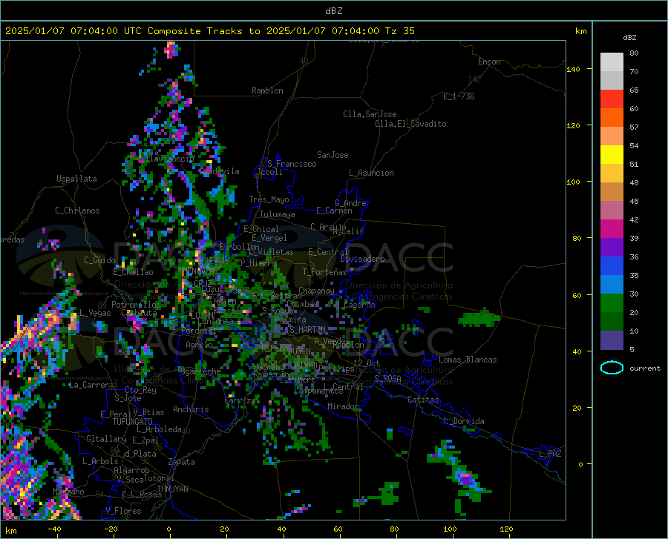The height and width of the screenshot is (539, 668).
Task: Click the Carrizal location label
Action: tap(241, 400)
